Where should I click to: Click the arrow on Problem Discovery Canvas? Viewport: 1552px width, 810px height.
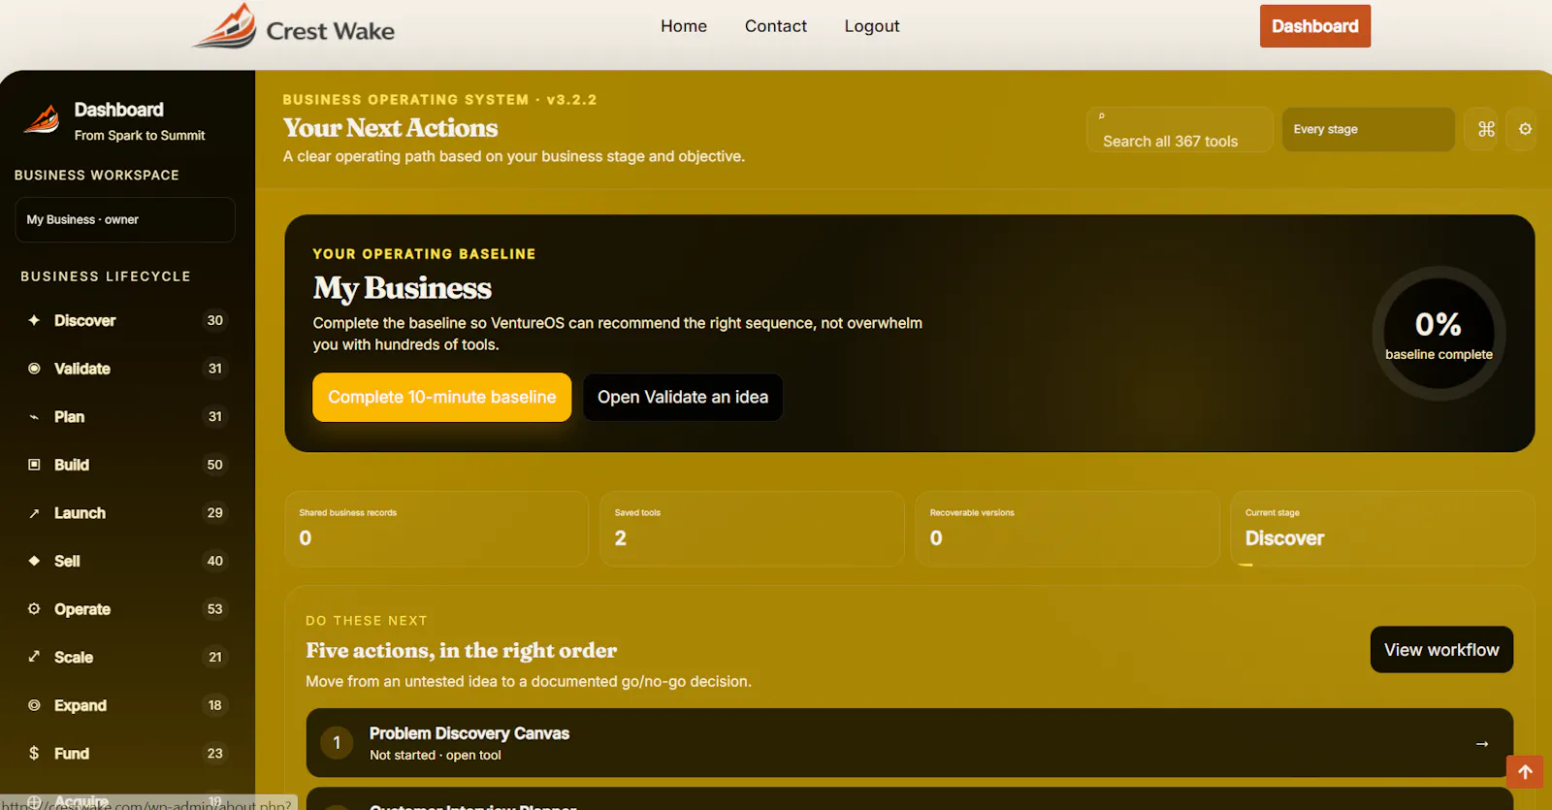pos(1482,744)
